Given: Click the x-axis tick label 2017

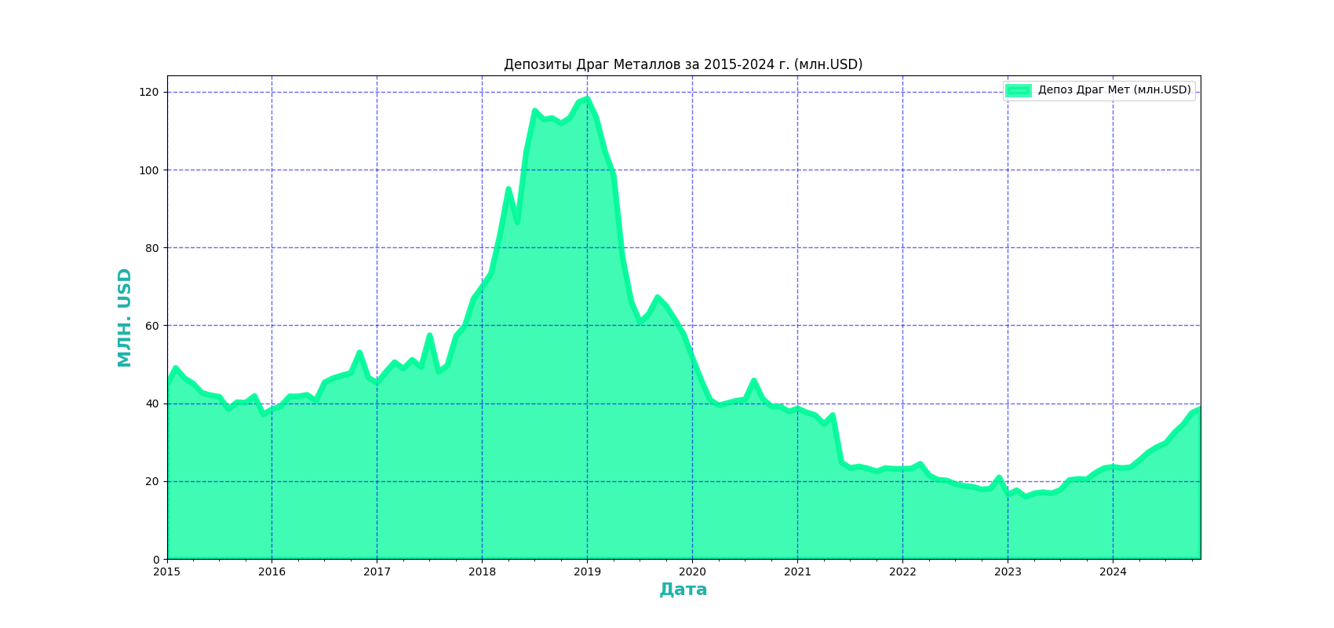Looking at the screenshot, I should tap(377, 571).
